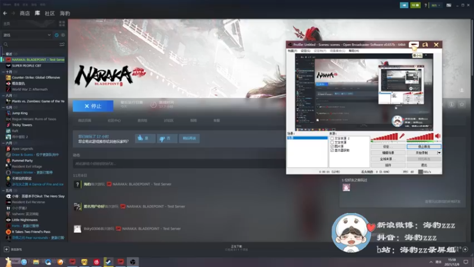The height and width of the screenshot is (267, 474).
Task: Open game info icon on NARAKA page
Action: [451, 104]
